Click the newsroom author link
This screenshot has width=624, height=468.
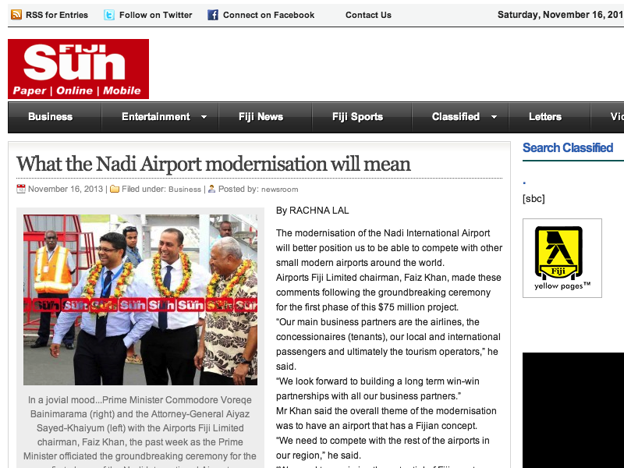click(x=280, y=190)
